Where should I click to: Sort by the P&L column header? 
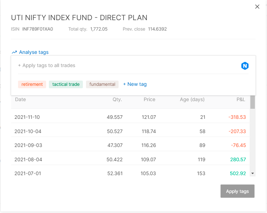click(x=241, y=99)
